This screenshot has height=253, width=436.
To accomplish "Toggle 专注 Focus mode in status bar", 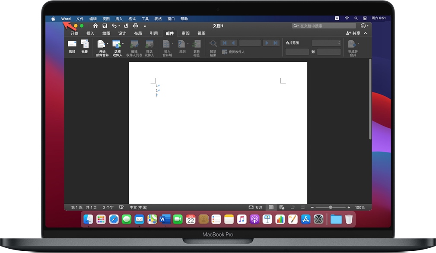I will (256, 207).
